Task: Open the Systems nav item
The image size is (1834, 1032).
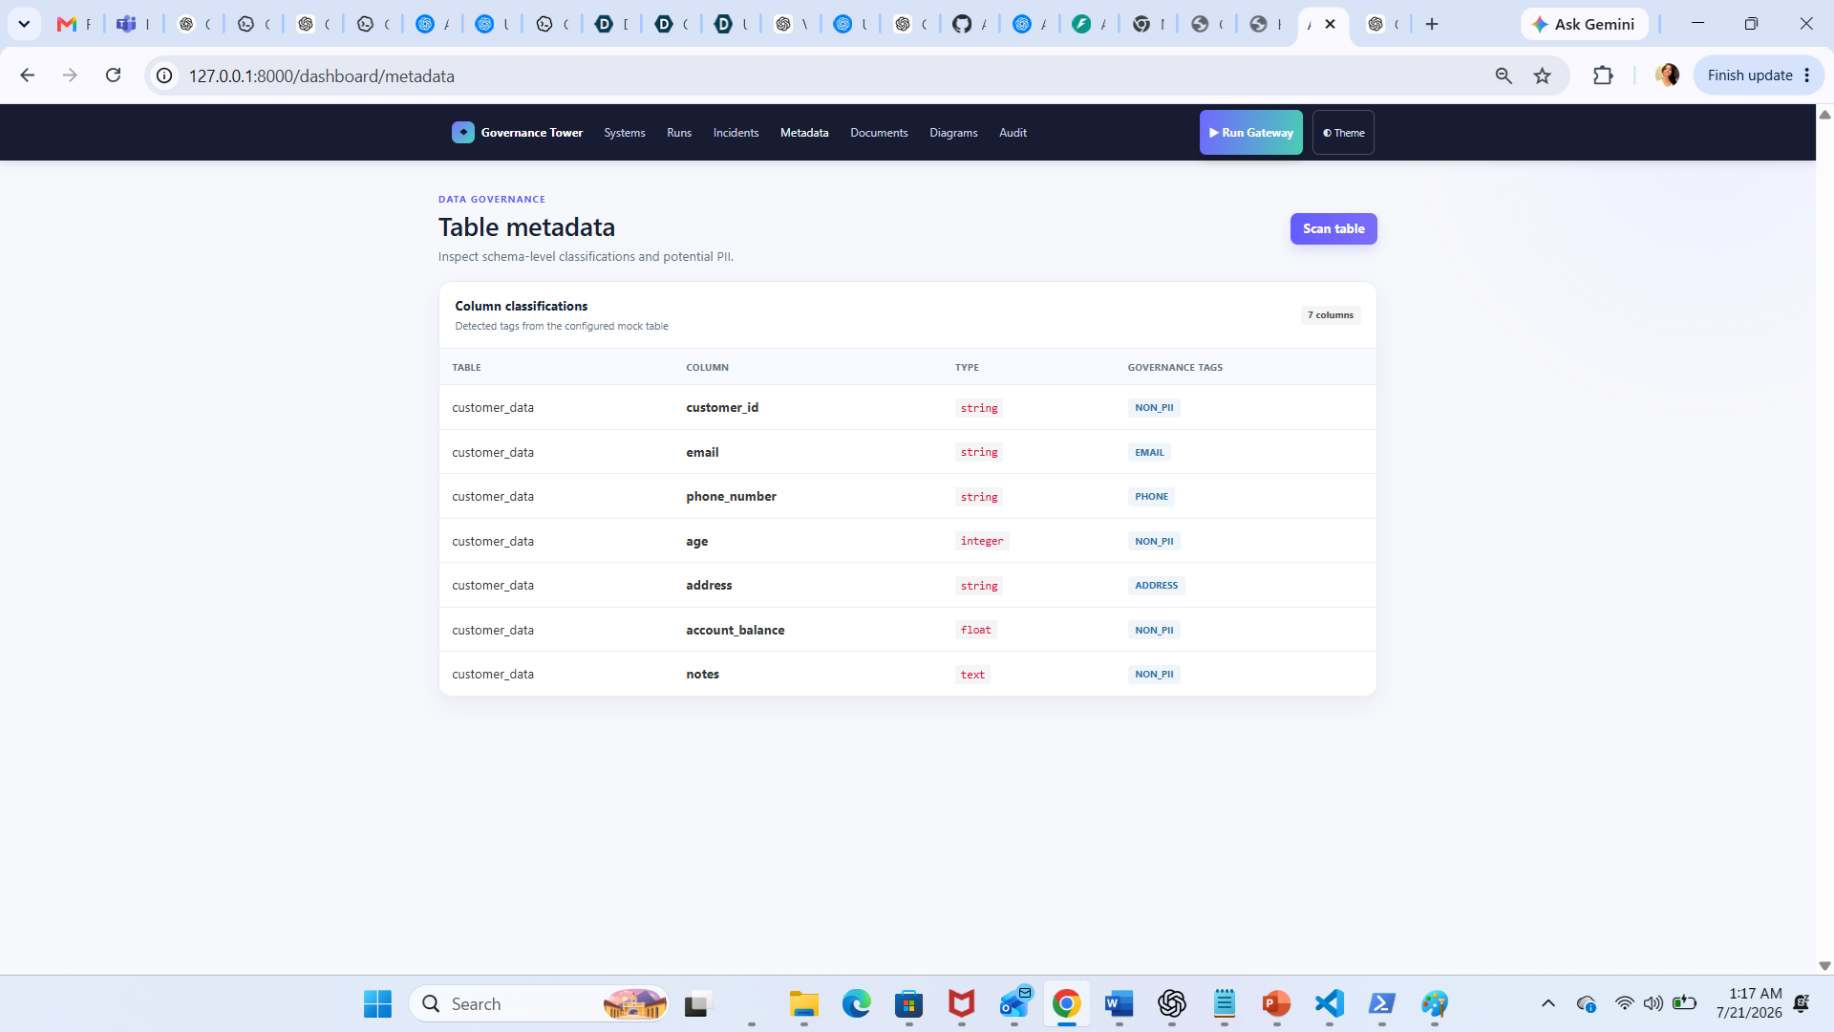Action: tap(625, 133)
